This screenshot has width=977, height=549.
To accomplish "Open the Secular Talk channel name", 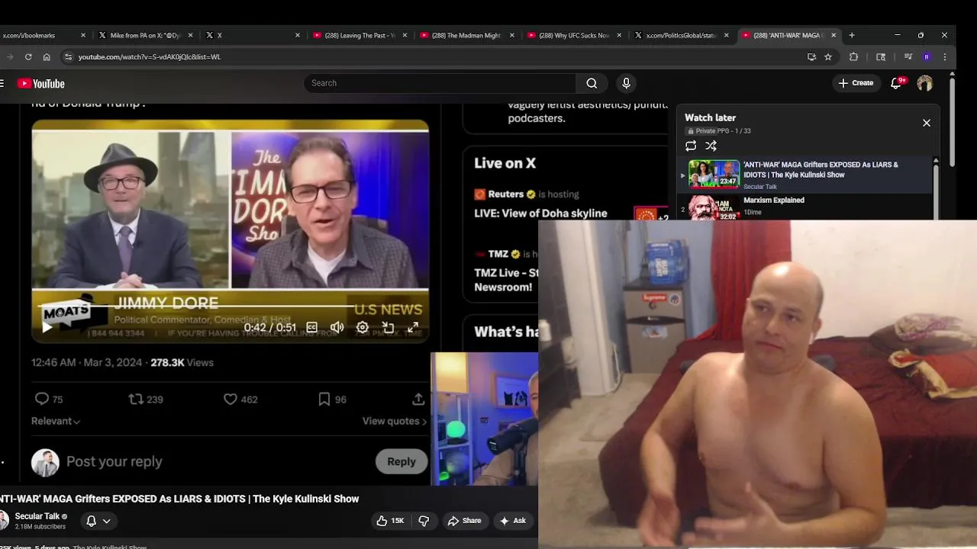I will tap(37, 516).
